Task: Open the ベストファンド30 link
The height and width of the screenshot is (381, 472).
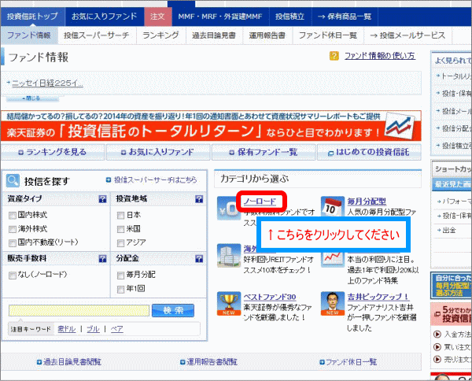Action: click(x=270, y=297)
